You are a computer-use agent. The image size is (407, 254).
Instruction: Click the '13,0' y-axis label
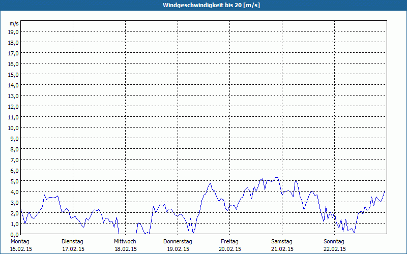(x=13, y=96)
